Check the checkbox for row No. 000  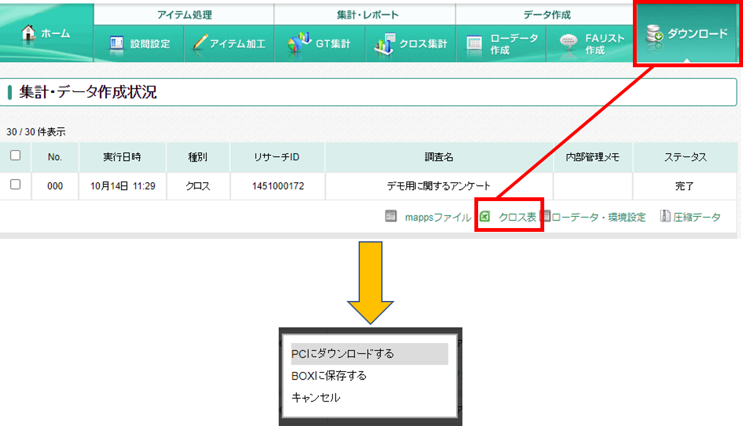click(x=15, y=185)
